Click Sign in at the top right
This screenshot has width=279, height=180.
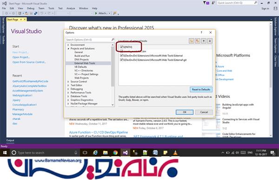tap(265, 8)
